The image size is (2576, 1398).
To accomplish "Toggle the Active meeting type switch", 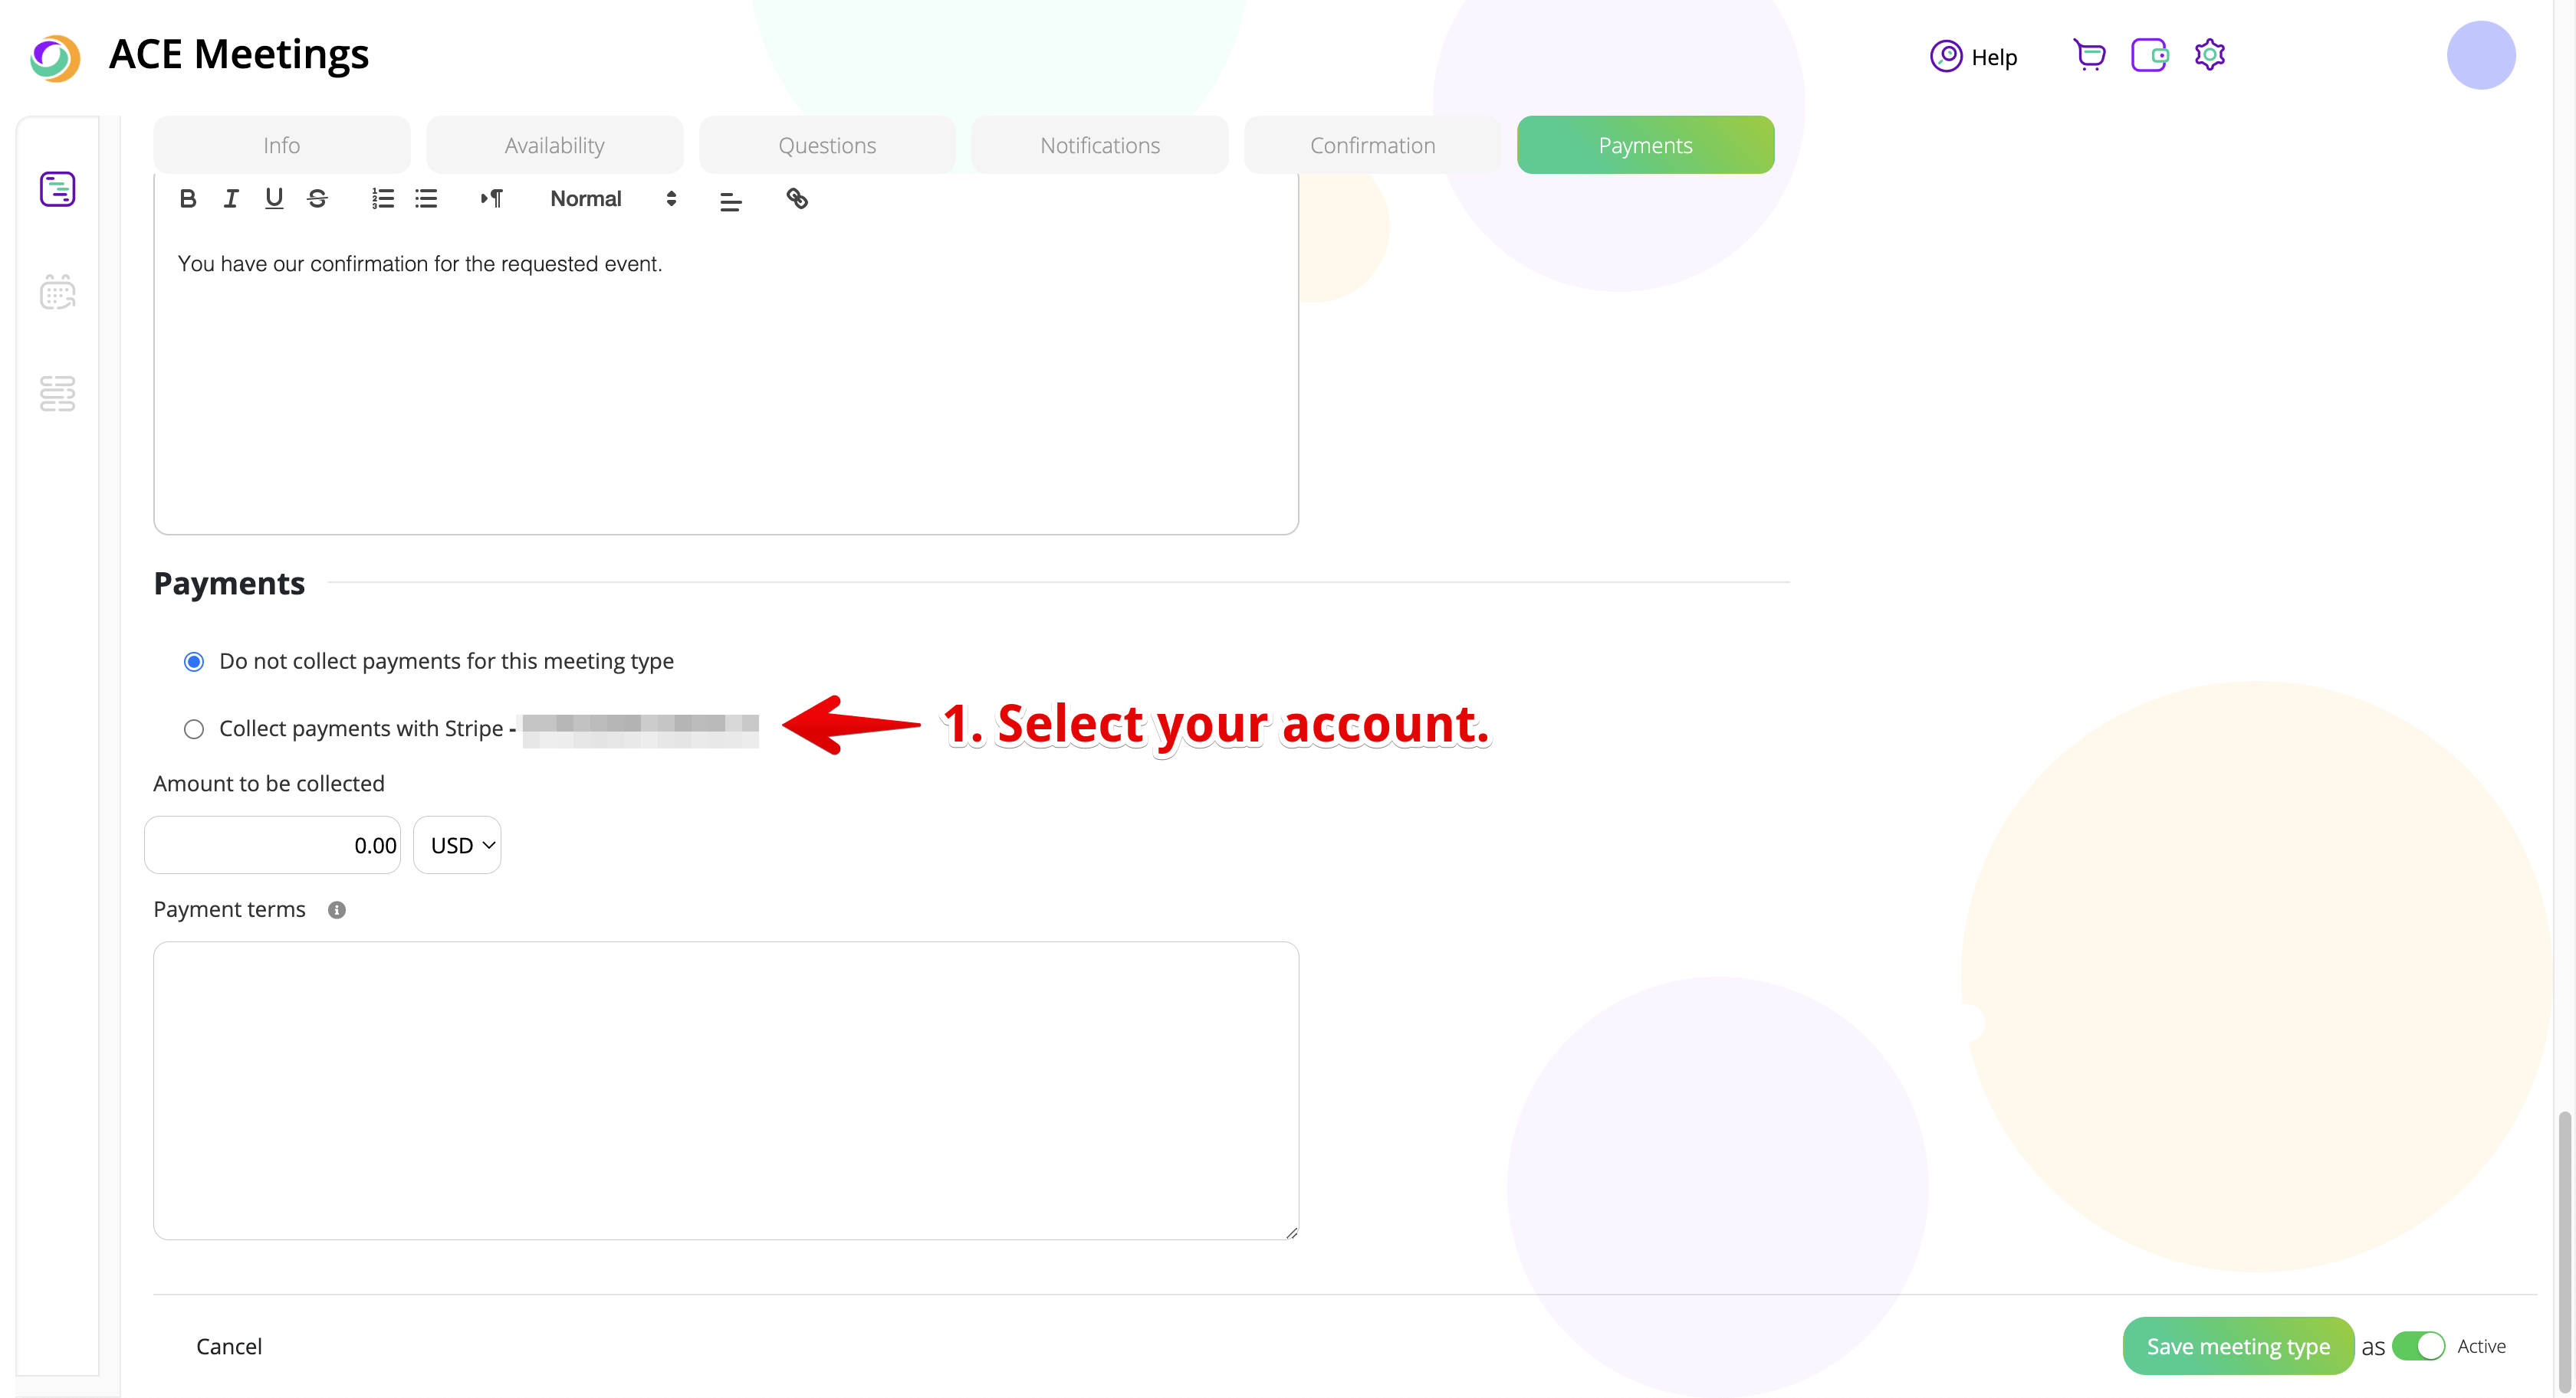I will (x=2418, y=1346).
